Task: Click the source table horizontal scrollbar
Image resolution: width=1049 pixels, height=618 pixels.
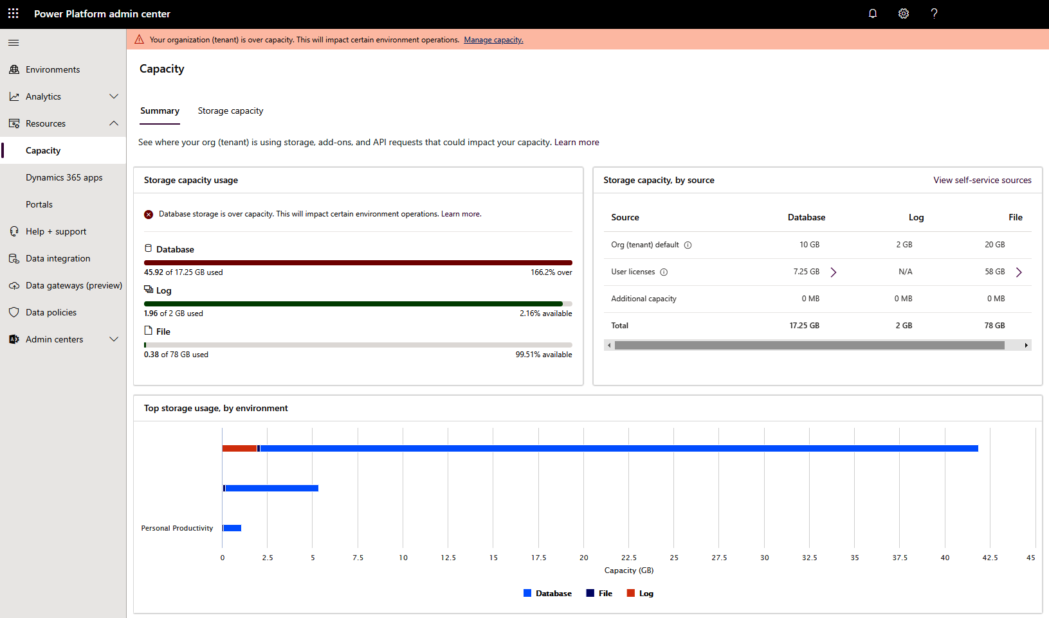Action: click(x=809, y=345)
